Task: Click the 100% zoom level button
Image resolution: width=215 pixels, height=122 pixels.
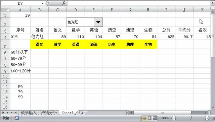Action: pos(164,118)
